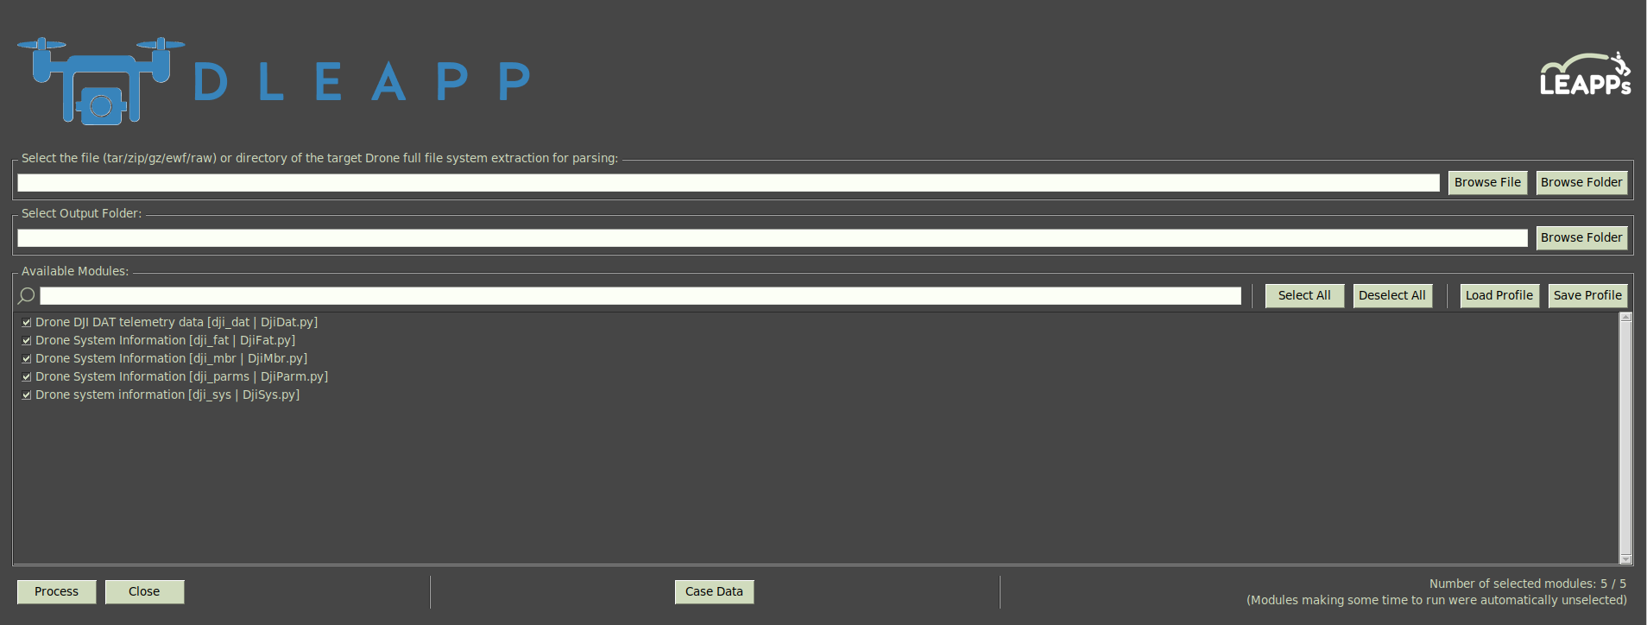Toggle the dji_sys DjiSys.py module checkbox
Screen dimensions: 1647x625
click(x=27, y=395)
